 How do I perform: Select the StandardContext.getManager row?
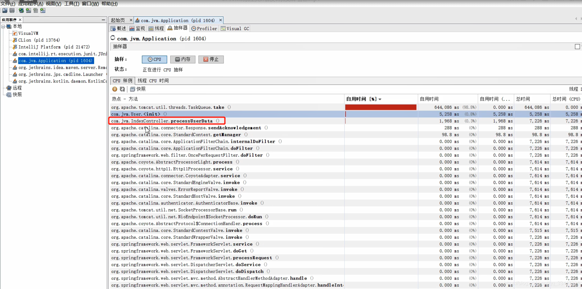click(346, 135)
